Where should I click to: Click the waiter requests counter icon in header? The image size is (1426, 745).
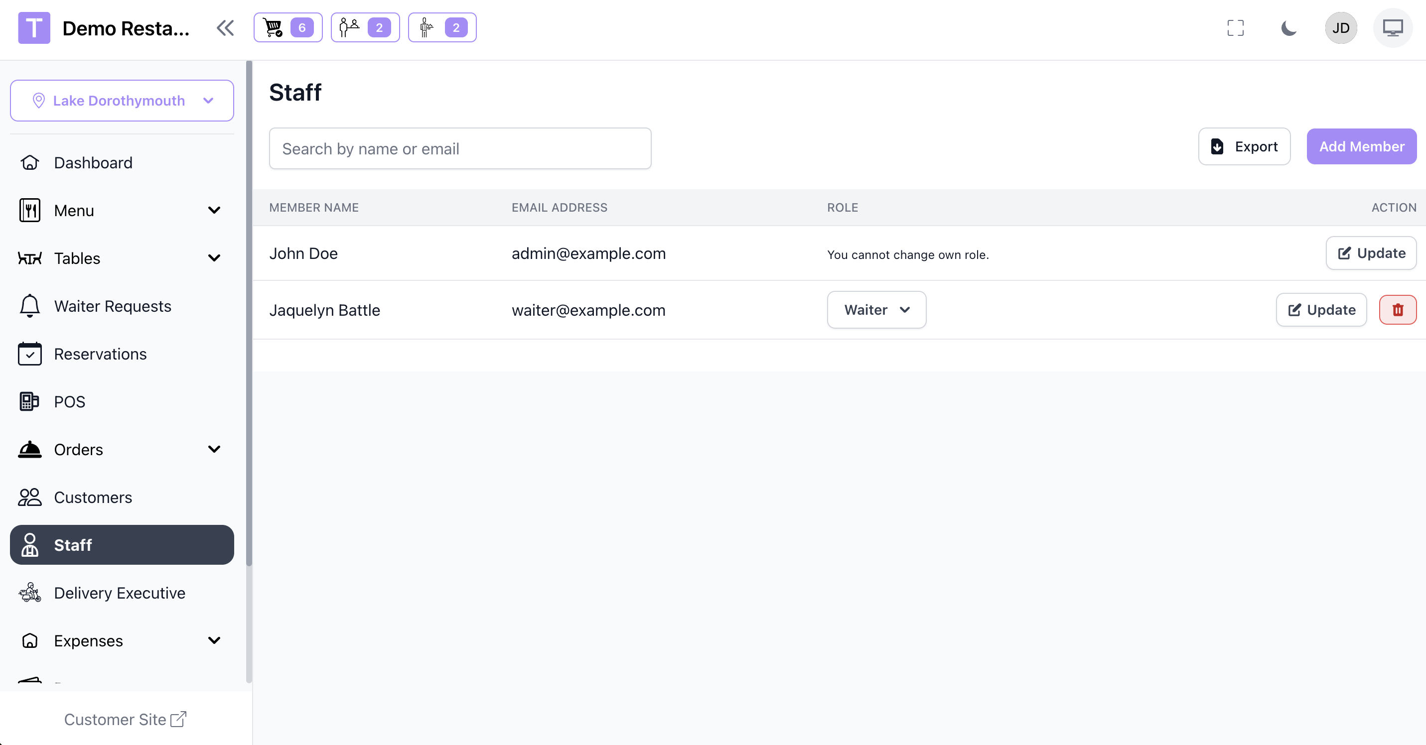(x=442, y=28)
